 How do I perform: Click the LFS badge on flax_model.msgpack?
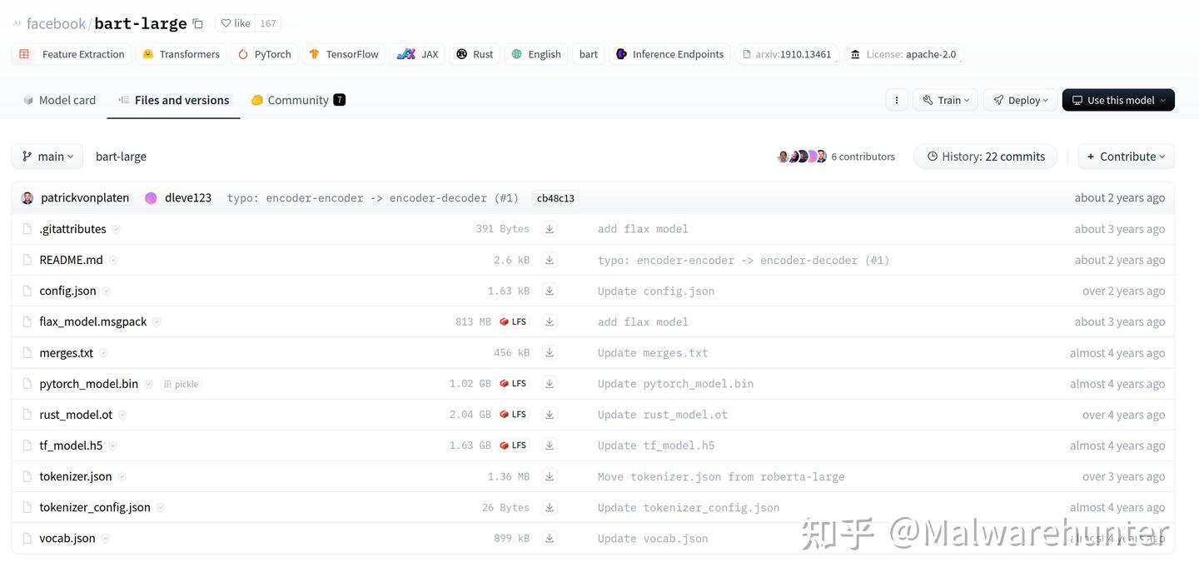(x=513, y=321)
